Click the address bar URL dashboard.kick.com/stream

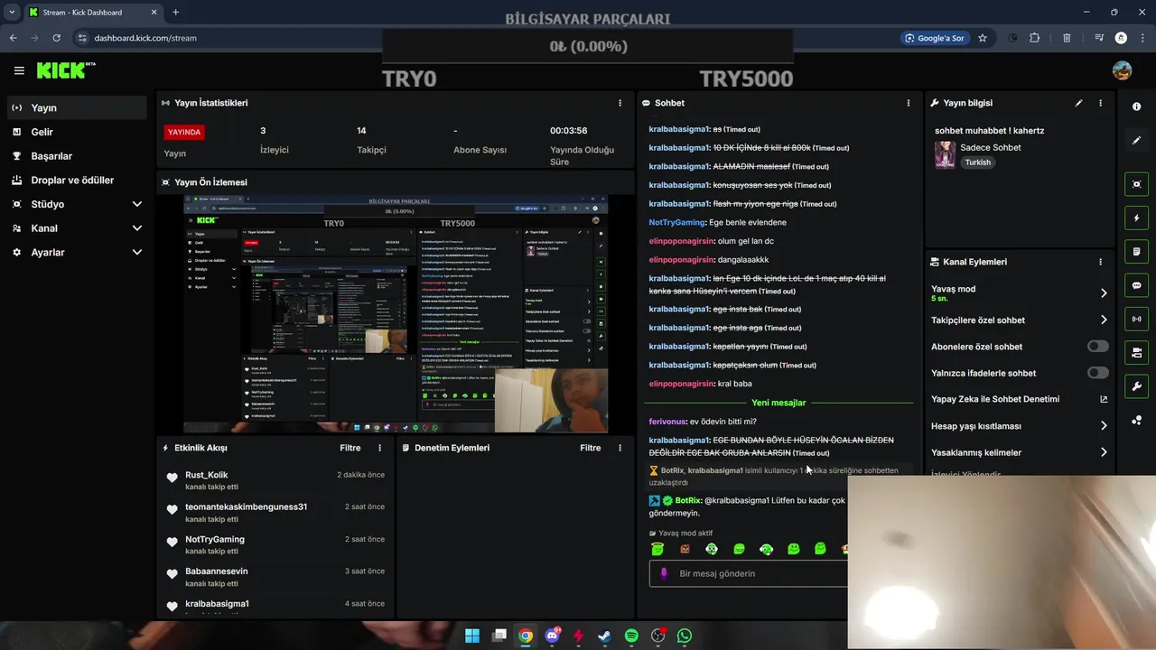click(145, 38)
